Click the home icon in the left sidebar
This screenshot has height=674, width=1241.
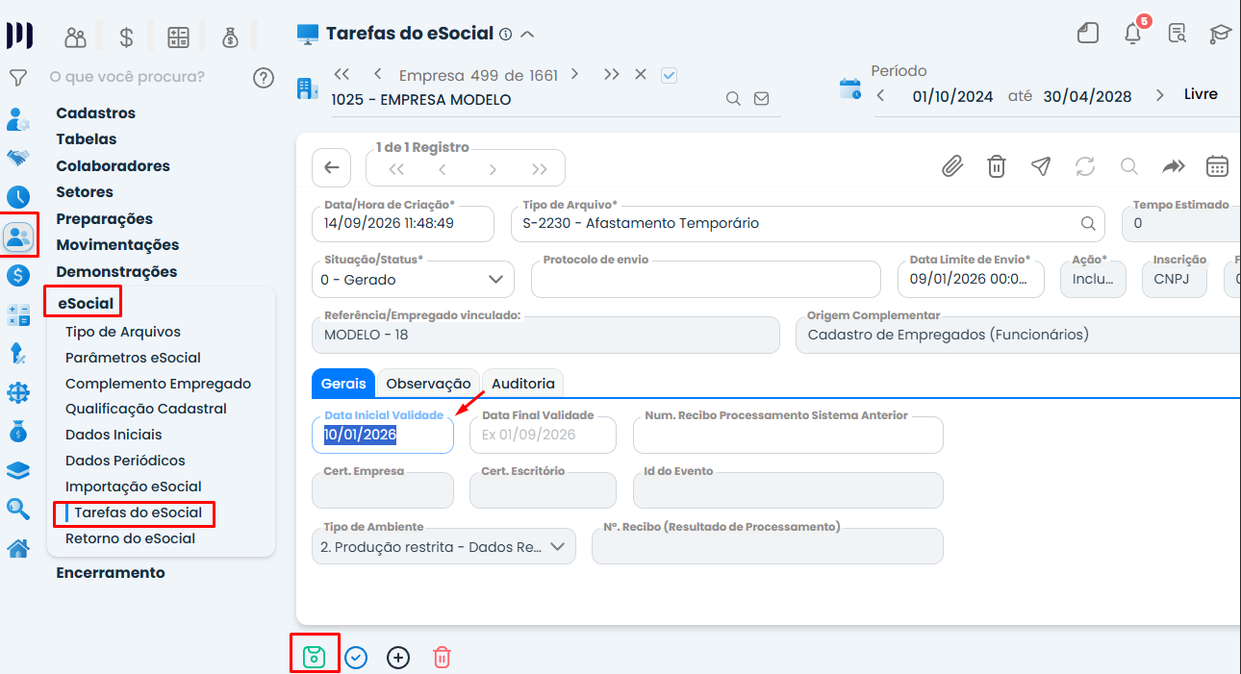tap(18, 549)
